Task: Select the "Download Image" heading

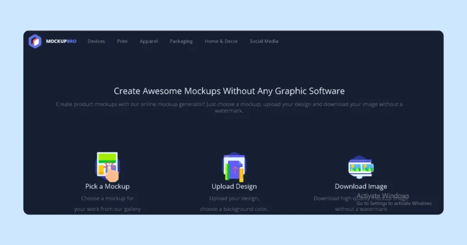Action: [x=361, y=186]
